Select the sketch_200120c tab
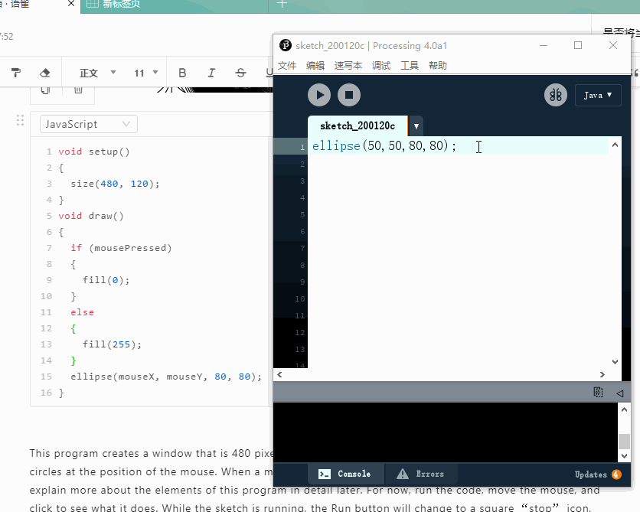640x512 pixels. pyautogui.click(x=358, y=126)
